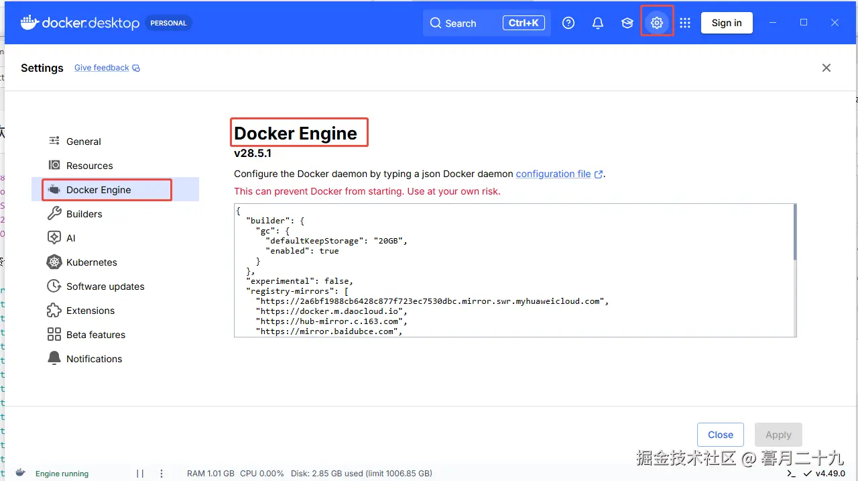The width and height of the screenshot is (858, 481).
Task: Open the apps grid icon
Action: (685, 23)
